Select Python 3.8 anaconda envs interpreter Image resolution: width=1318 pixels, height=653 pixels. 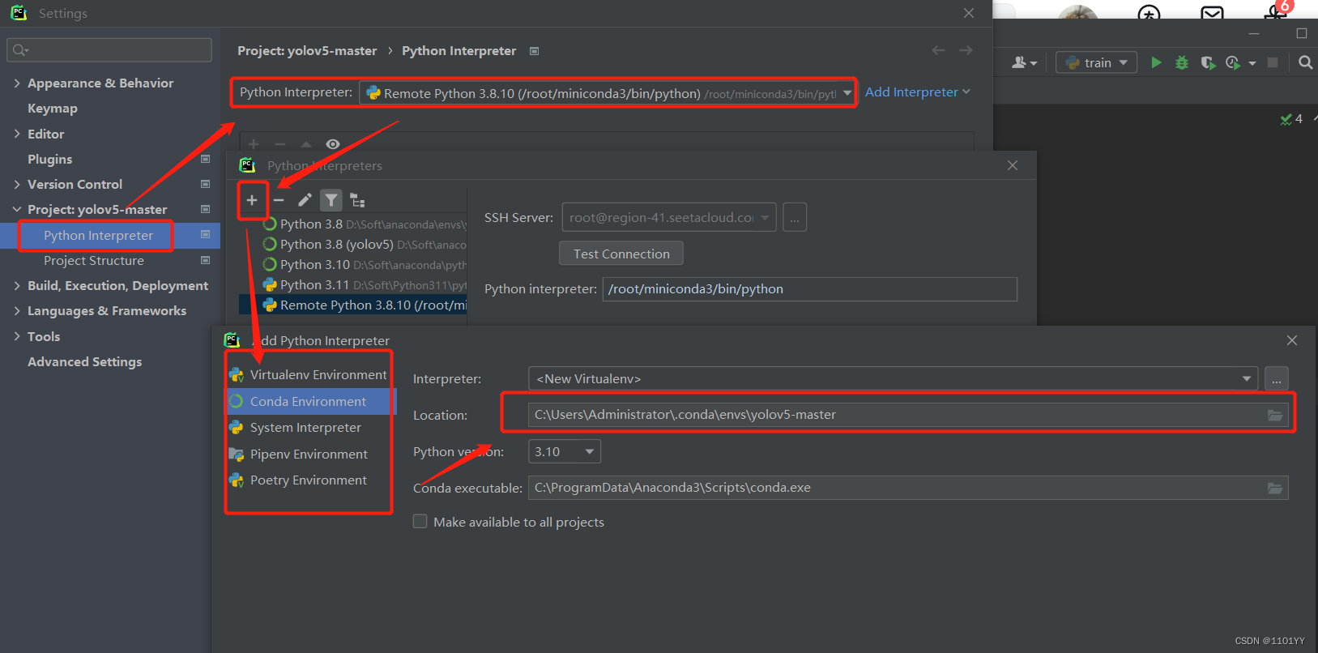pos(353,224)
